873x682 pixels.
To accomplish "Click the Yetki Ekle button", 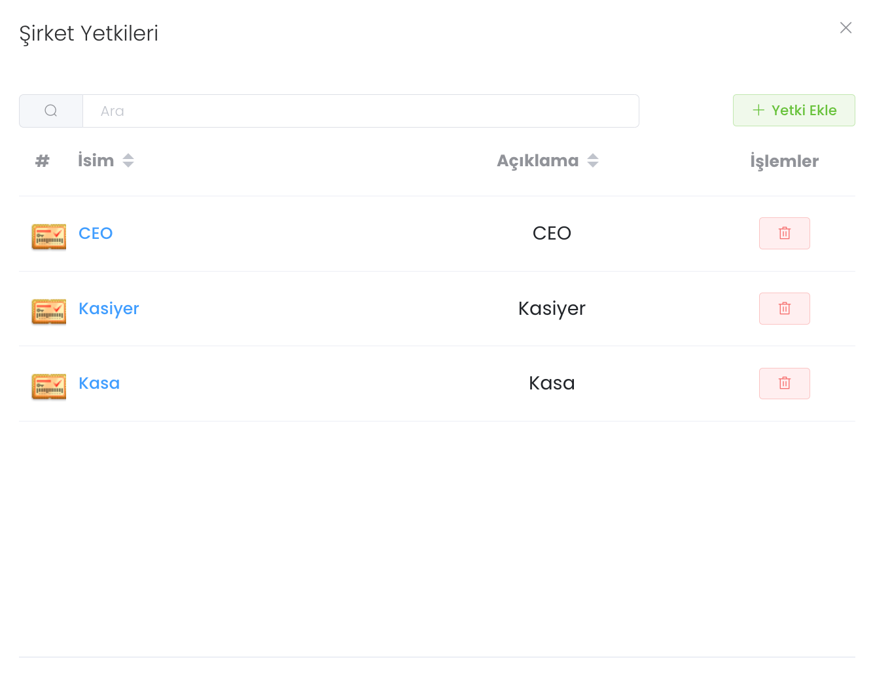I will pyautogui.click(x=793, y=110).
